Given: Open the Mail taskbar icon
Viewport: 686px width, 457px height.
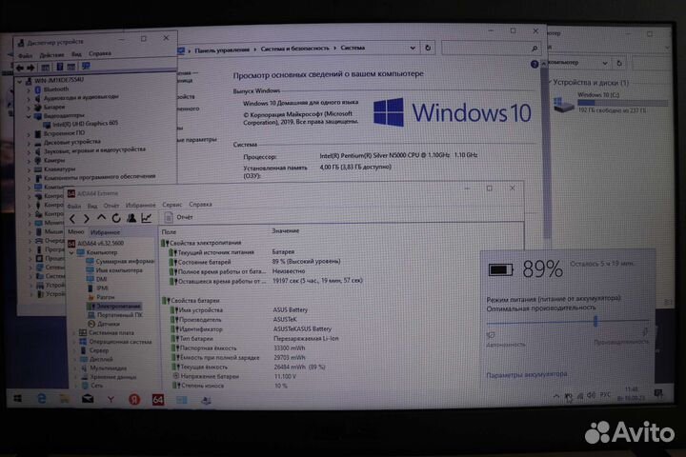Looking at the screenshot, I should (x=88, y=399).
